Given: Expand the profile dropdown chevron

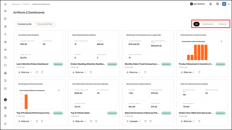Looking at the screenshot, I should 229,4.
